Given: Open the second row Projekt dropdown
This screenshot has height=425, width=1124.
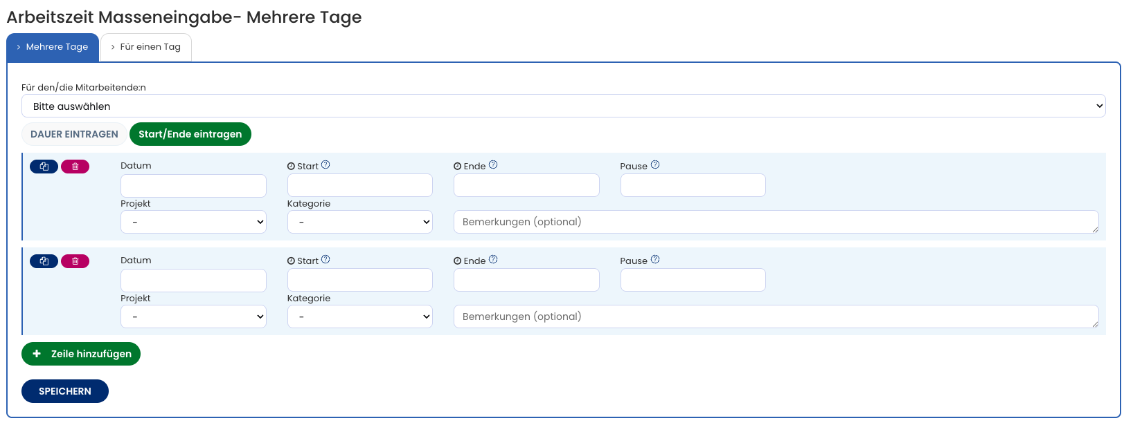Looking at the screenshot, I should [193, 317].
